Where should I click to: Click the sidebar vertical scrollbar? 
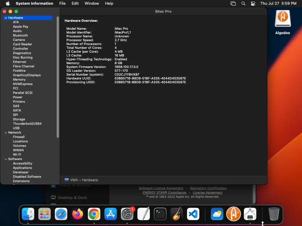[x=58, y=77]
